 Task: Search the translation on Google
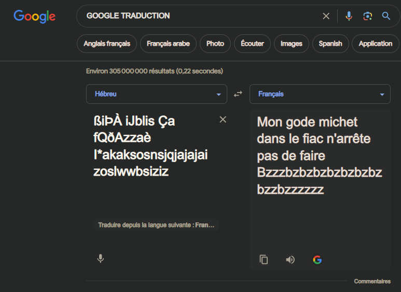click(317, 260)
